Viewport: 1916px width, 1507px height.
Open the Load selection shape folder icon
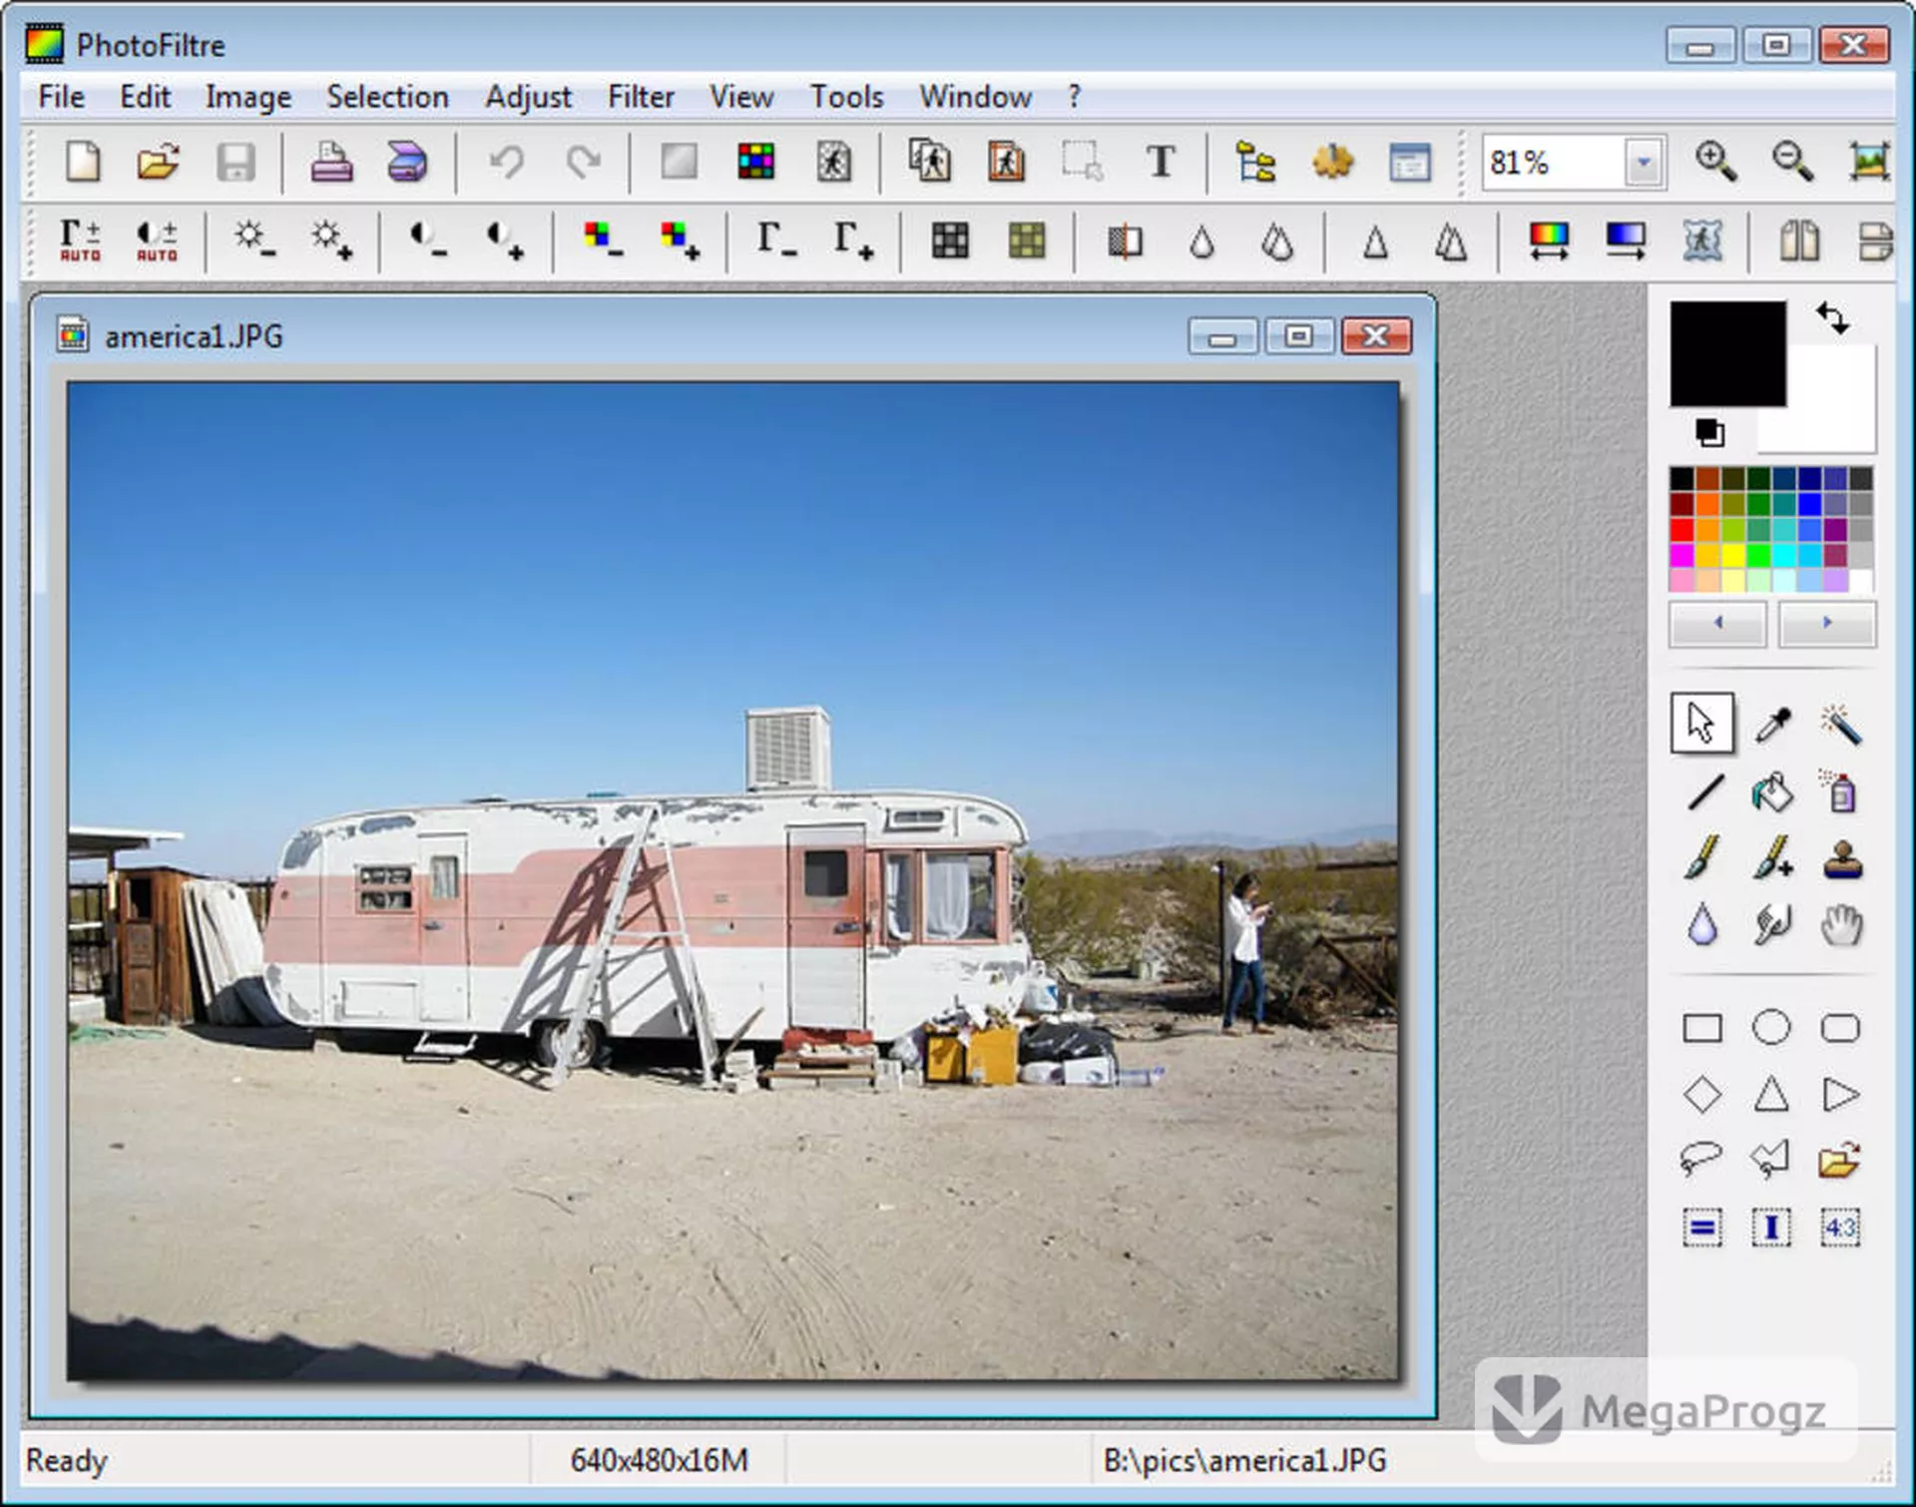click(x=1840, y=1159)
